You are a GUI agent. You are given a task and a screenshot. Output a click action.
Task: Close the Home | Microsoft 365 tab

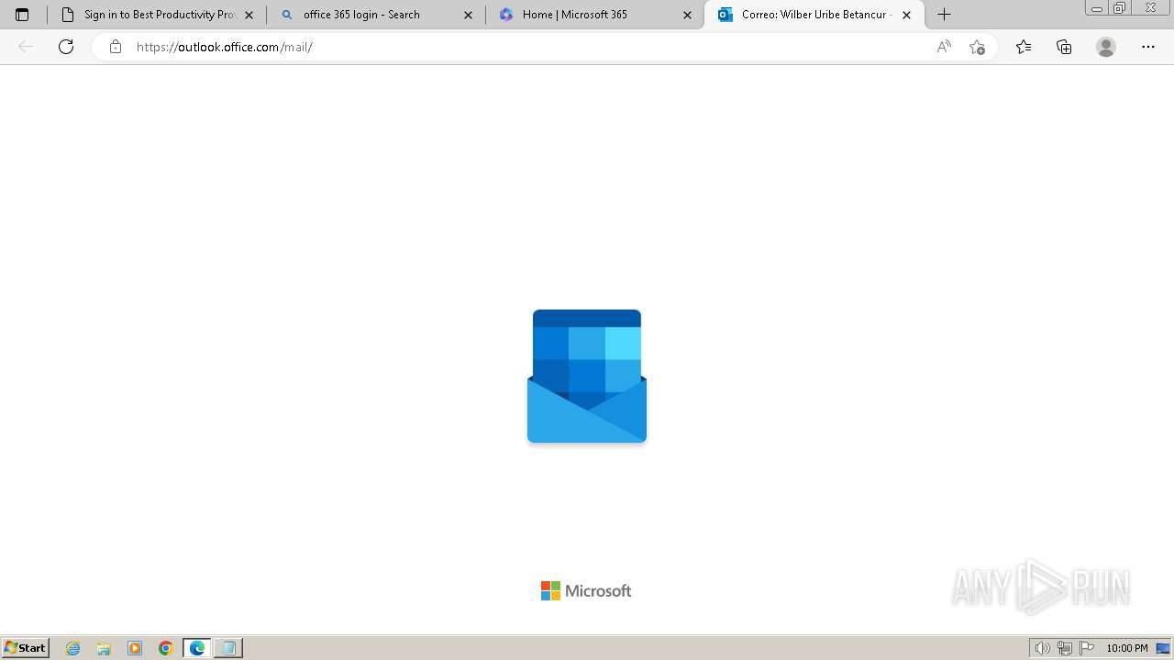[687, 15]
